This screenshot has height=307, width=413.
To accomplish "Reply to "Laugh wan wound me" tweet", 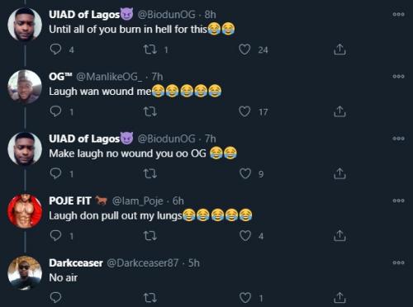I will pos(55,111).
